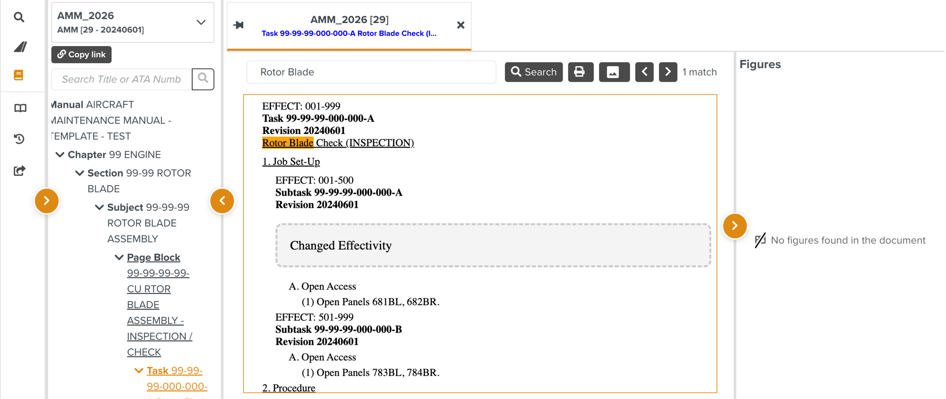The width and height of the screenshot is (946, 399).
Task: Click the Search Title or ATA Number field
Action: [121, 79]
